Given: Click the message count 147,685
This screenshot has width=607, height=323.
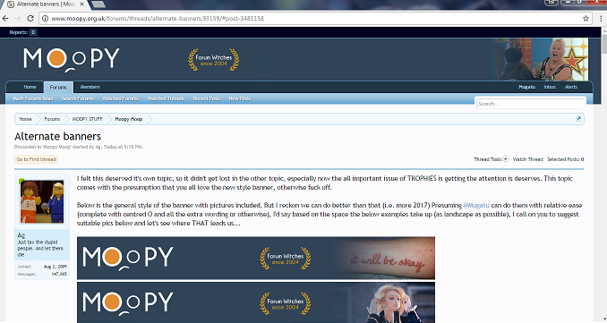Looking at the screenshot, I should coord(59,274).
